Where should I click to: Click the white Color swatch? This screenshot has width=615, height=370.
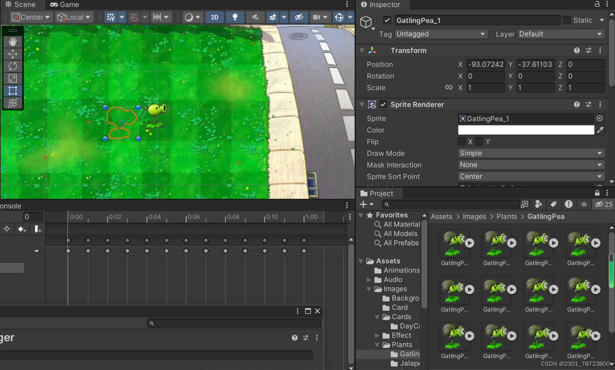click(x=526, y=130)
